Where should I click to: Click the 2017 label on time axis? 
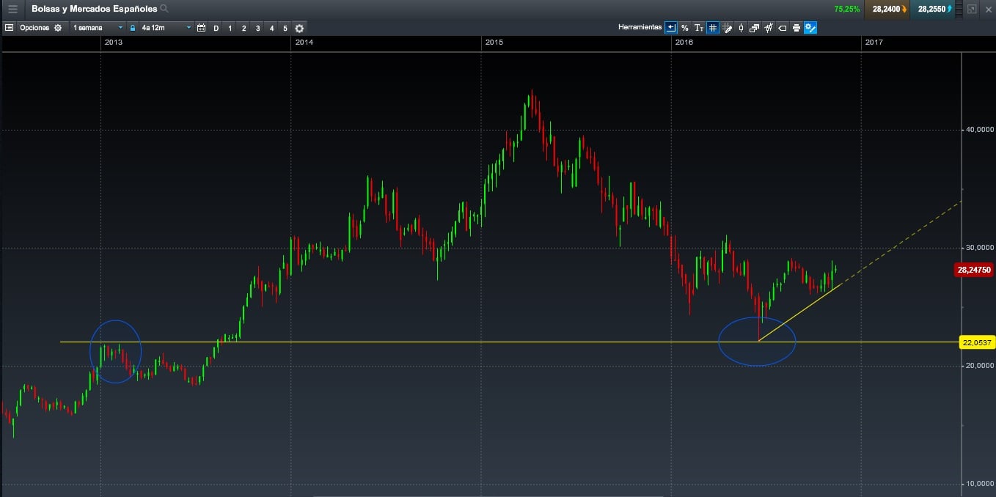[x=874, y=43]
